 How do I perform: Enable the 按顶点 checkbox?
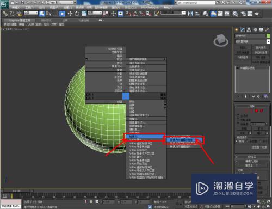click(238, 115)
